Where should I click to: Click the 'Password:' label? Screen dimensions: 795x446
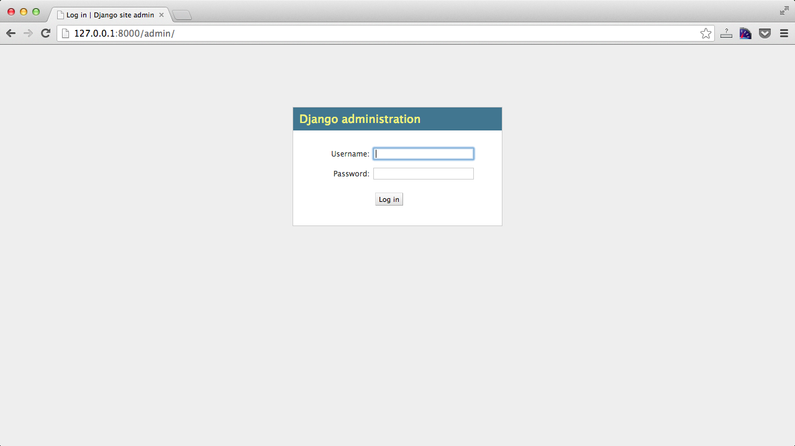point(352,174)
